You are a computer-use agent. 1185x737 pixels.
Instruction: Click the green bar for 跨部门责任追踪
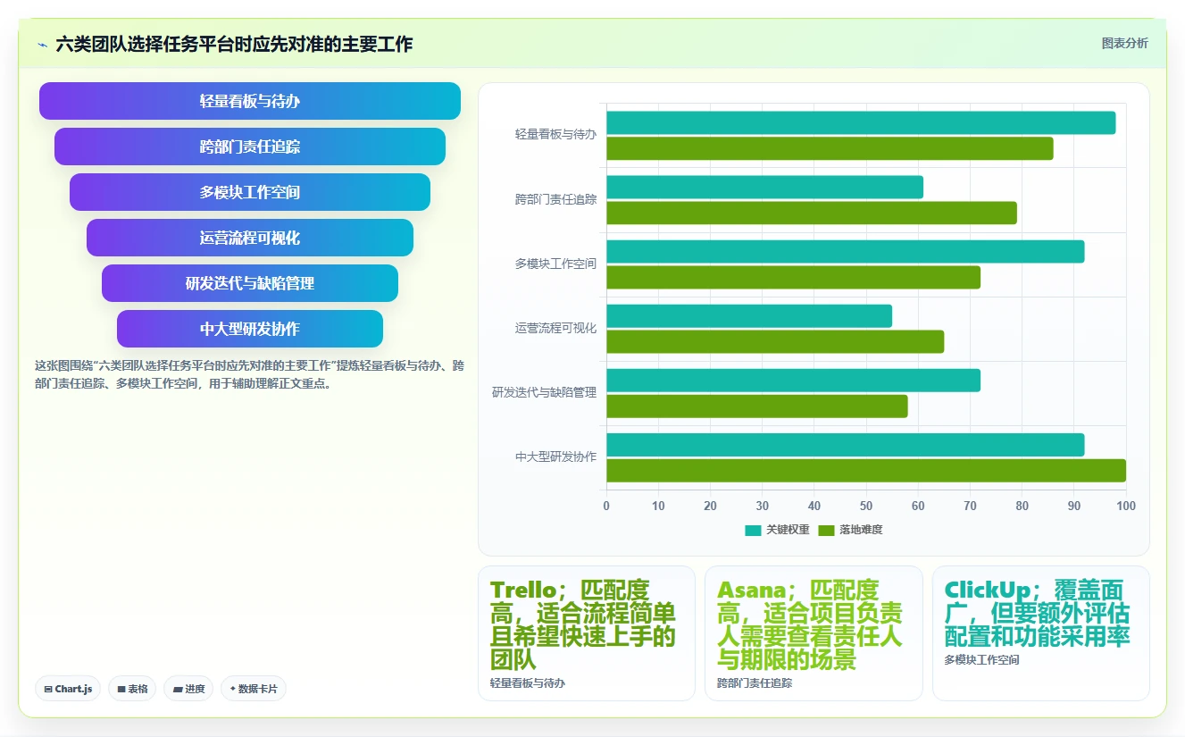point(812,213)
